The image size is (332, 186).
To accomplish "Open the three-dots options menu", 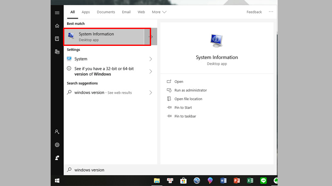I will tap(271, 12).
